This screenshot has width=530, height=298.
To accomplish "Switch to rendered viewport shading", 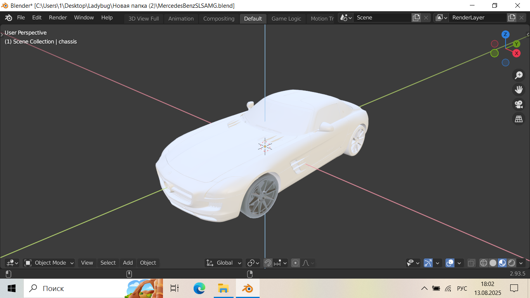I will coord(512,263).
